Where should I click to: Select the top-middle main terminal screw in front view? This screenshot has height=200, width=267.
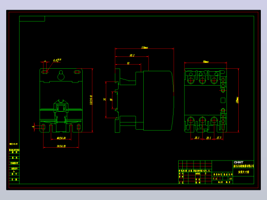(x=202, y=80)
